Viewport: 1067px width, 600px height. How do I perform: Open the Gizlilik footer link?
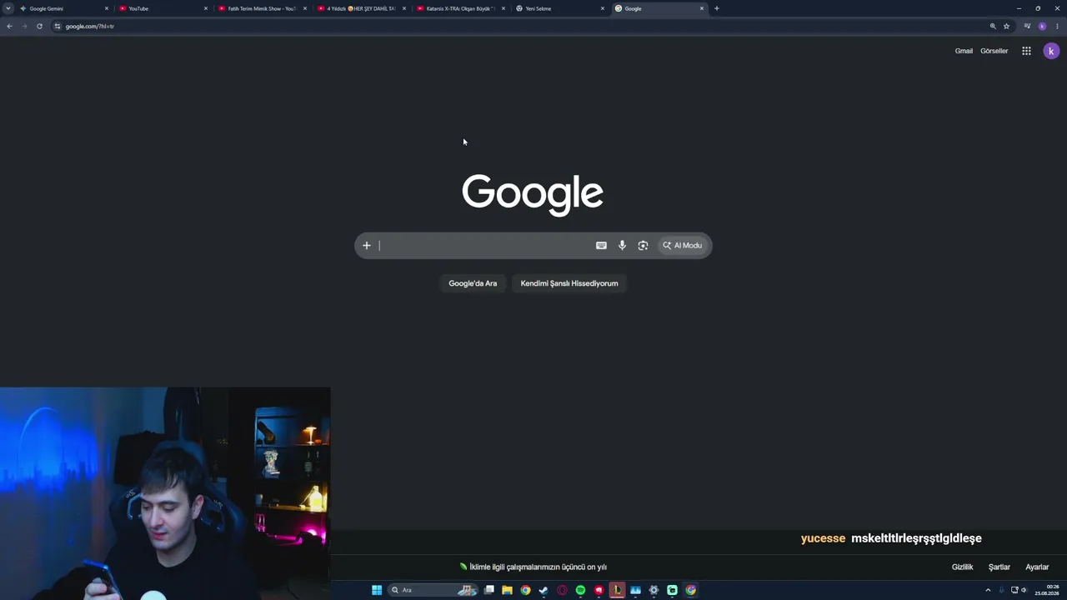point(962,567)
